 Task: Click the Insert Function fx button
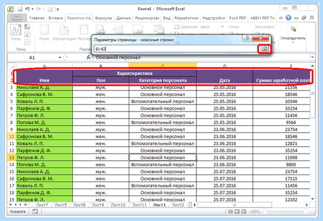click(88, 58)
